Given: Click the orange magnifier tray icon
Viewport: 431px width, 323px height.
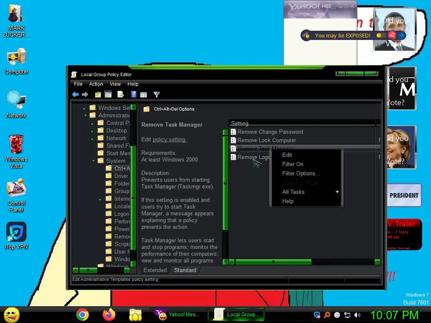Looking at the screenshot, I should [327, 315].
